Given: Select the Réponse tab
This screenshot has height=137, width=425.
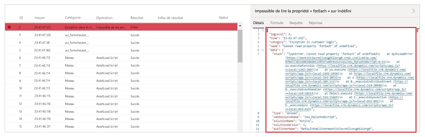Looking at the screenshot, I should coord(315,23).
